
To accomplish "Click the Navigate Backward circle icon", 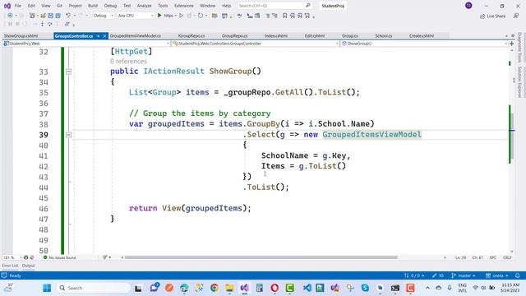I will (x=10, y=16).
